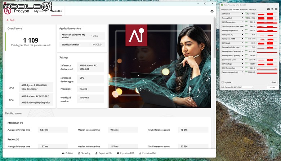Click the GPU Load history graph
281x161 pixels.
tap(267, 43)
